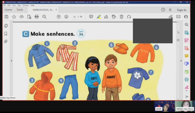Open the Window menu
Image resolution: width=195 pixels, height=113 pixels.
(x=26, y=5)
